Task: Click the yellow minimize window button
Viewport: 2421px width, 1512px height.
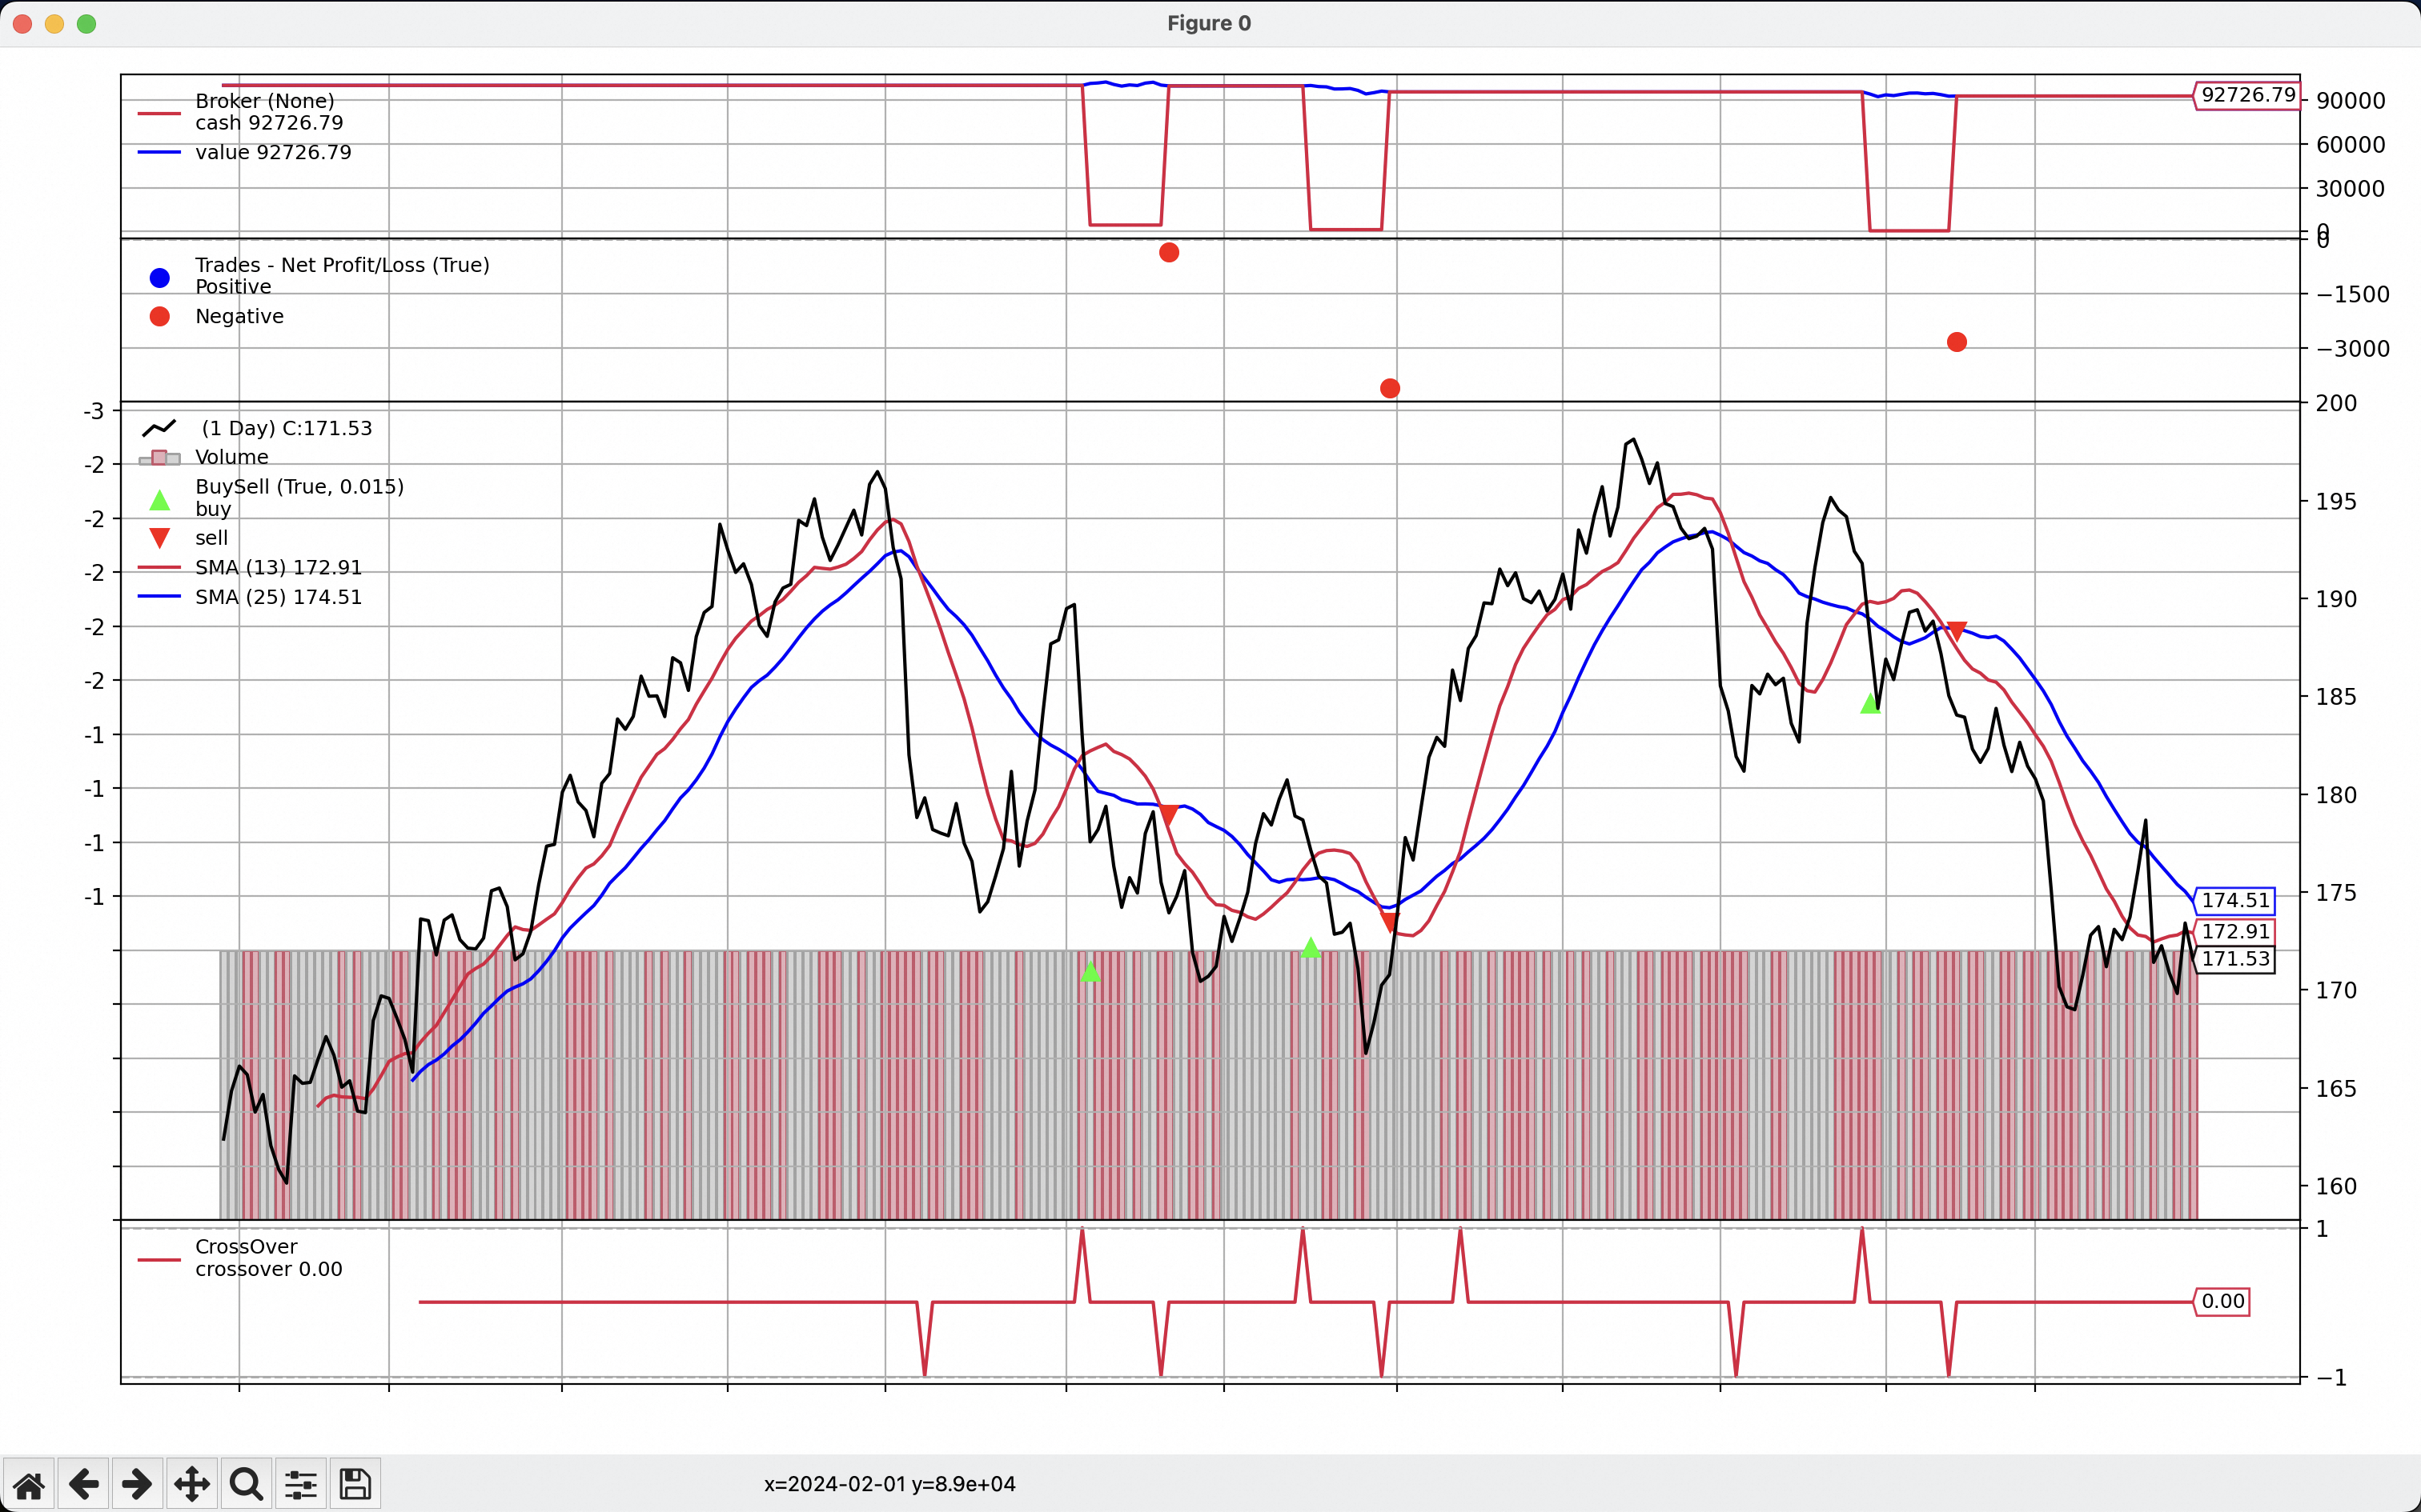Action: (55, 24)
